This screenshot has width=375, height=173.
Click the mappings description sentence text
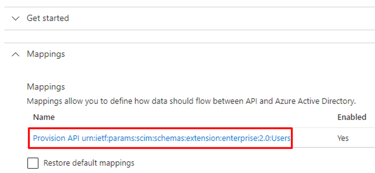coord(191,101)
